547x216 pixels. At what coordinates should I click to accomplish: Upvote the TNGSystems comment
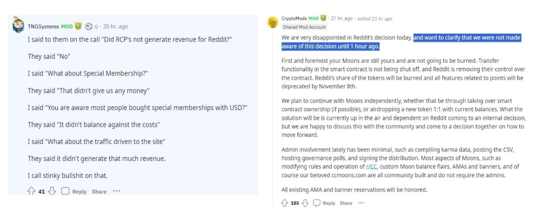tap(31, 191)
